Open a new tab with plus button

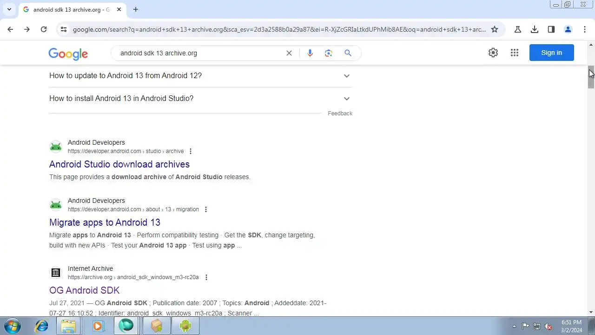pos(136,9)
